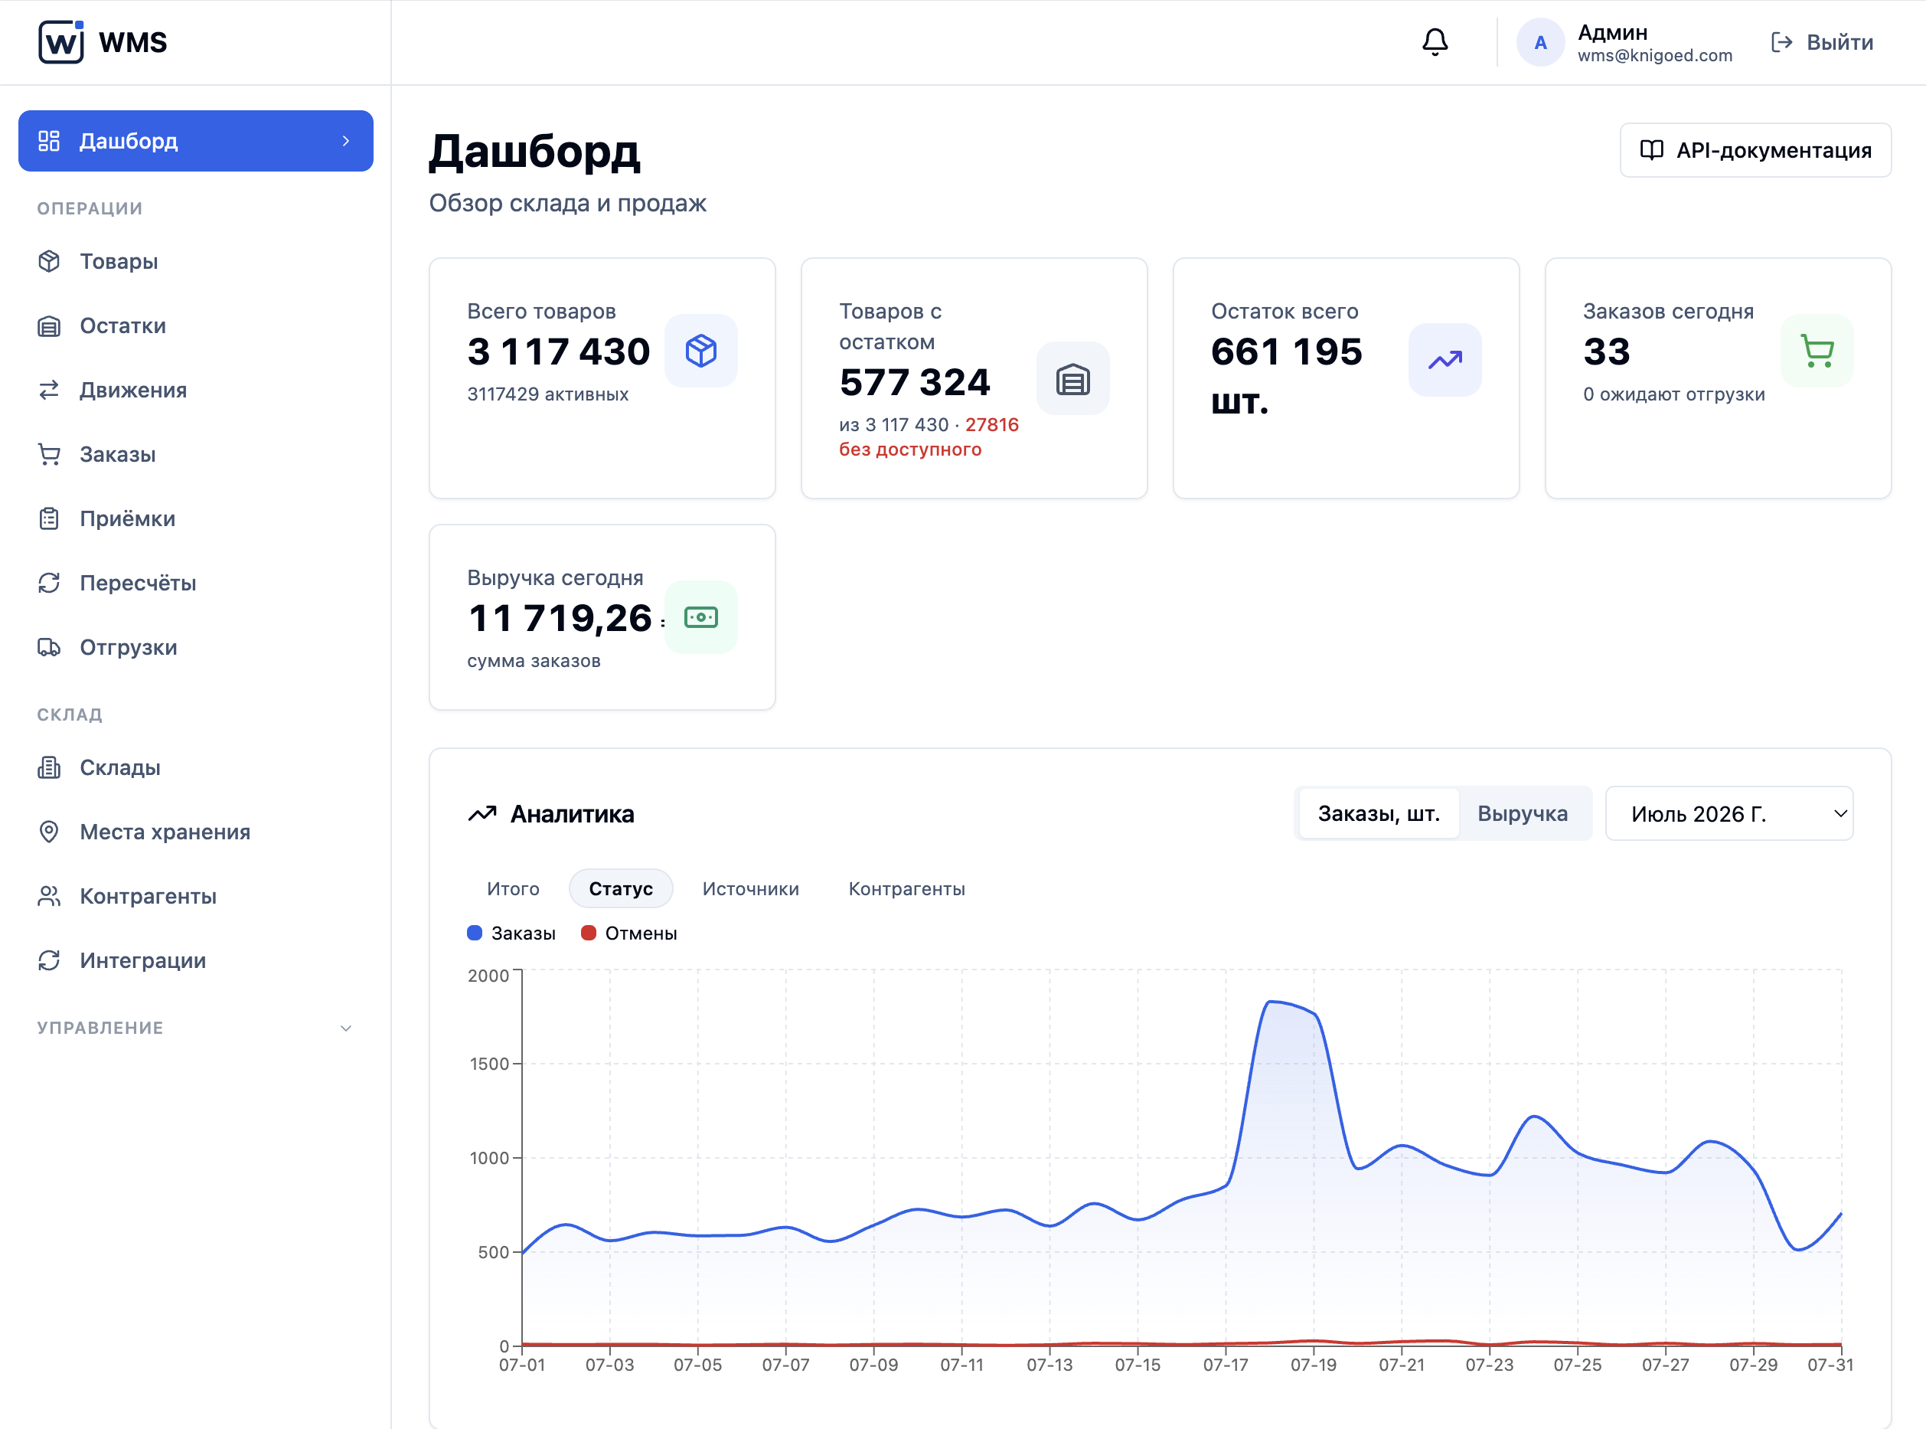Open Товары via its box icon

click(49, 261)
